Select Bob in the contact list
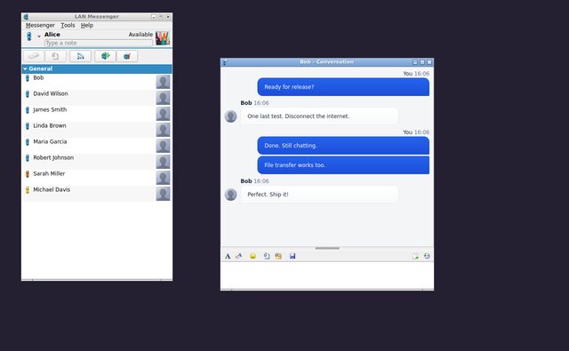569x351 pixels. (x=97, y=81)
